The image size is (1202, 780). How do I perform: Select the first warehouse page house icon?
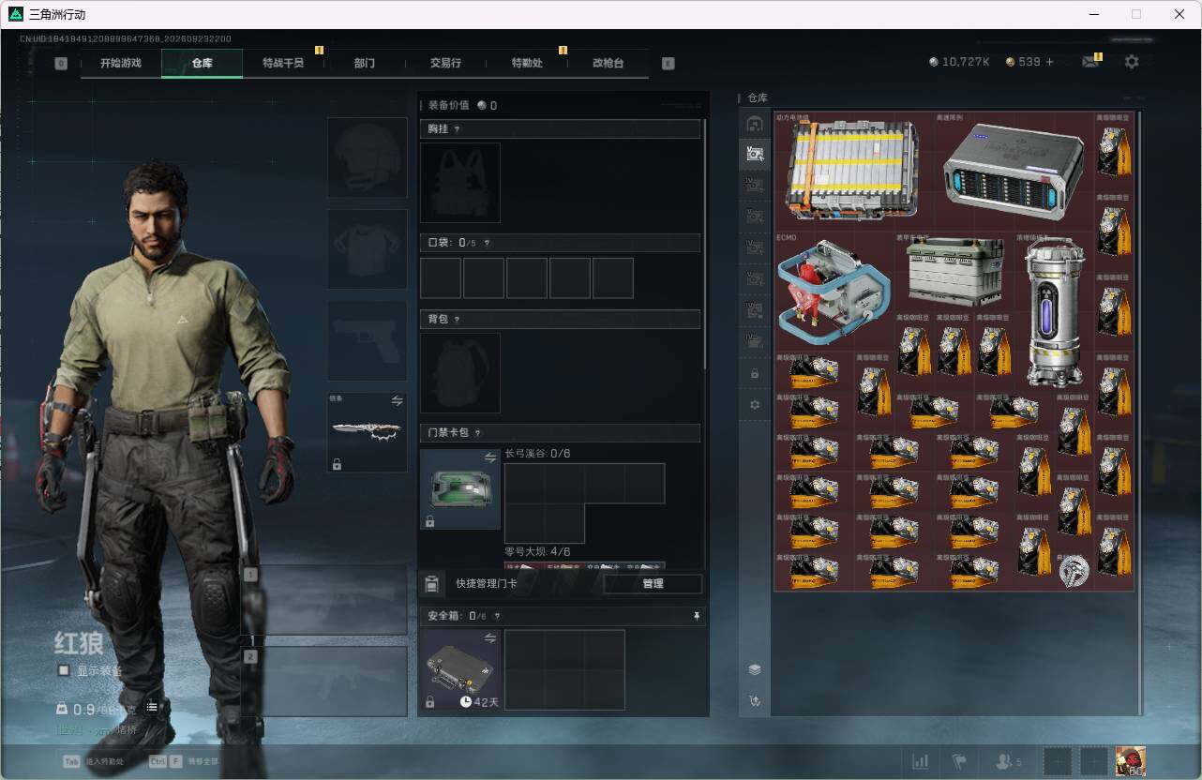click(x=755, y=124)
